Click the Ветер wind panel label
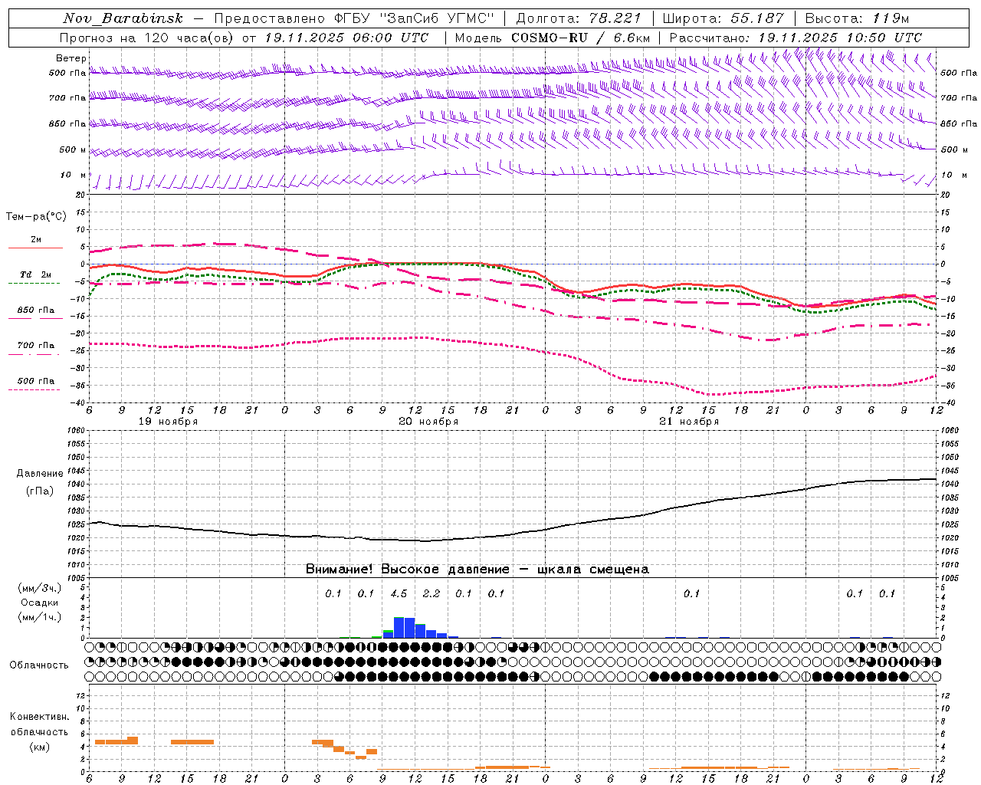Image resolution: width=981 pixels, height=785 pixels. pos(71,58)
